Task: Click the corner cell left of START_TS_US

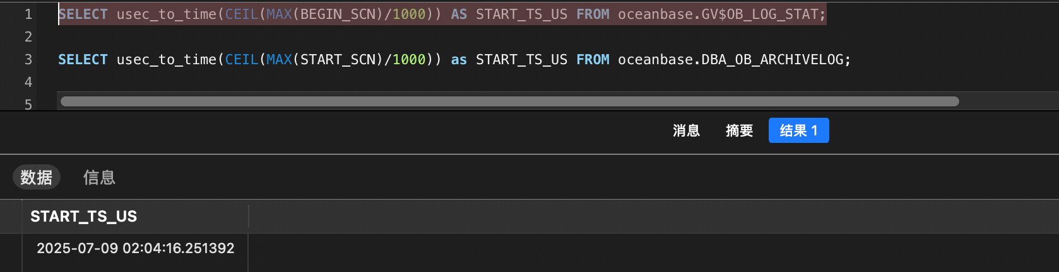Action: coord(11,217)
